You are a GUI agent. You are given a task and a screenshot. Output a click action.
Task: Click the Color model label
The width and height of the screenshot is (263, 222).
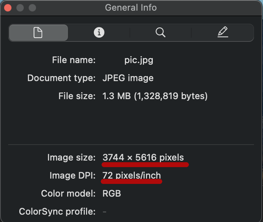point(68,194)
